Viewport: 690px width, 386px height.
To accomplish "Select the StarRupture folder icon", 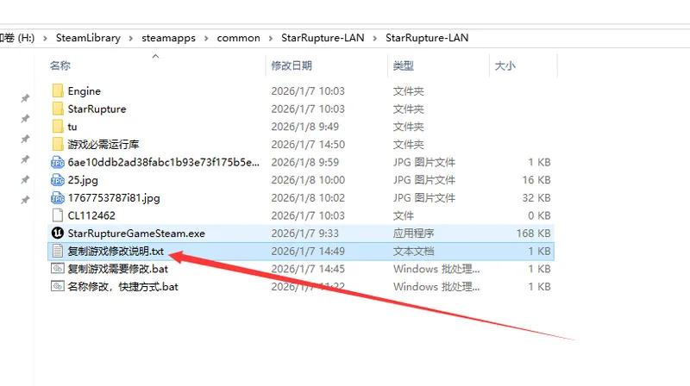I will (x=58, y=109).
